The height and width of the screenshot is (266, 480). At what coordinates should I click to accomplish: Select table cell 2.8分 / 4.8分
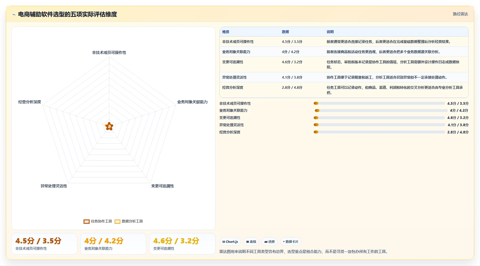pyautogui.click(x=292, y=88)
